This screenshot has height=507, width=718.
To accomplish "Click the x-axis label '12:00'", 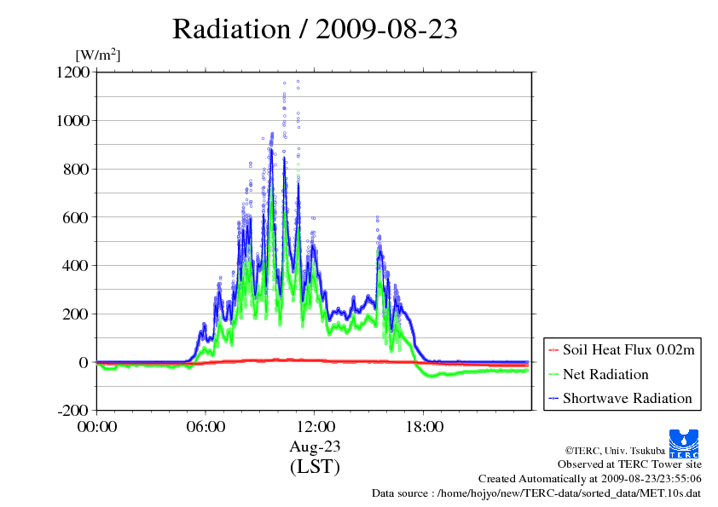I will point(316,427).
